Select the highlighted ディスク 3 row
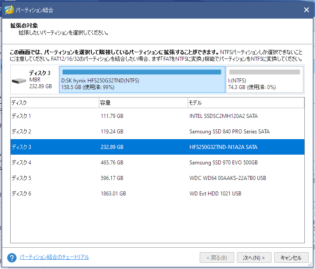 coord(157,147)
